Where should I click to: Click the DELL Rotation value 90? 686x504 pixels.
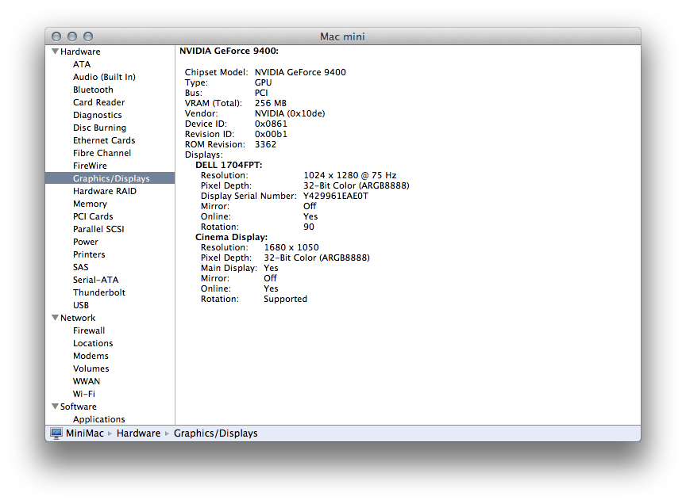(309, 227)
